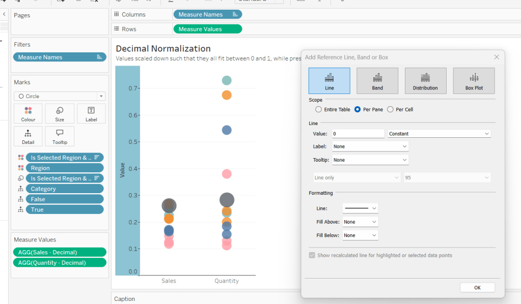This screenshot has height=304, width=521.
Task: Click the Value input field
Action: [x=358, y=134]
